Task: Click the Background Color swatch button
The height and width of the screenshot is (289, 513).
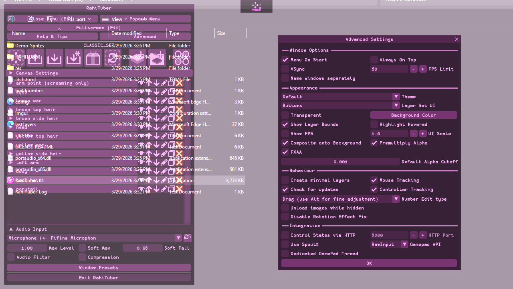Action: 414,115
